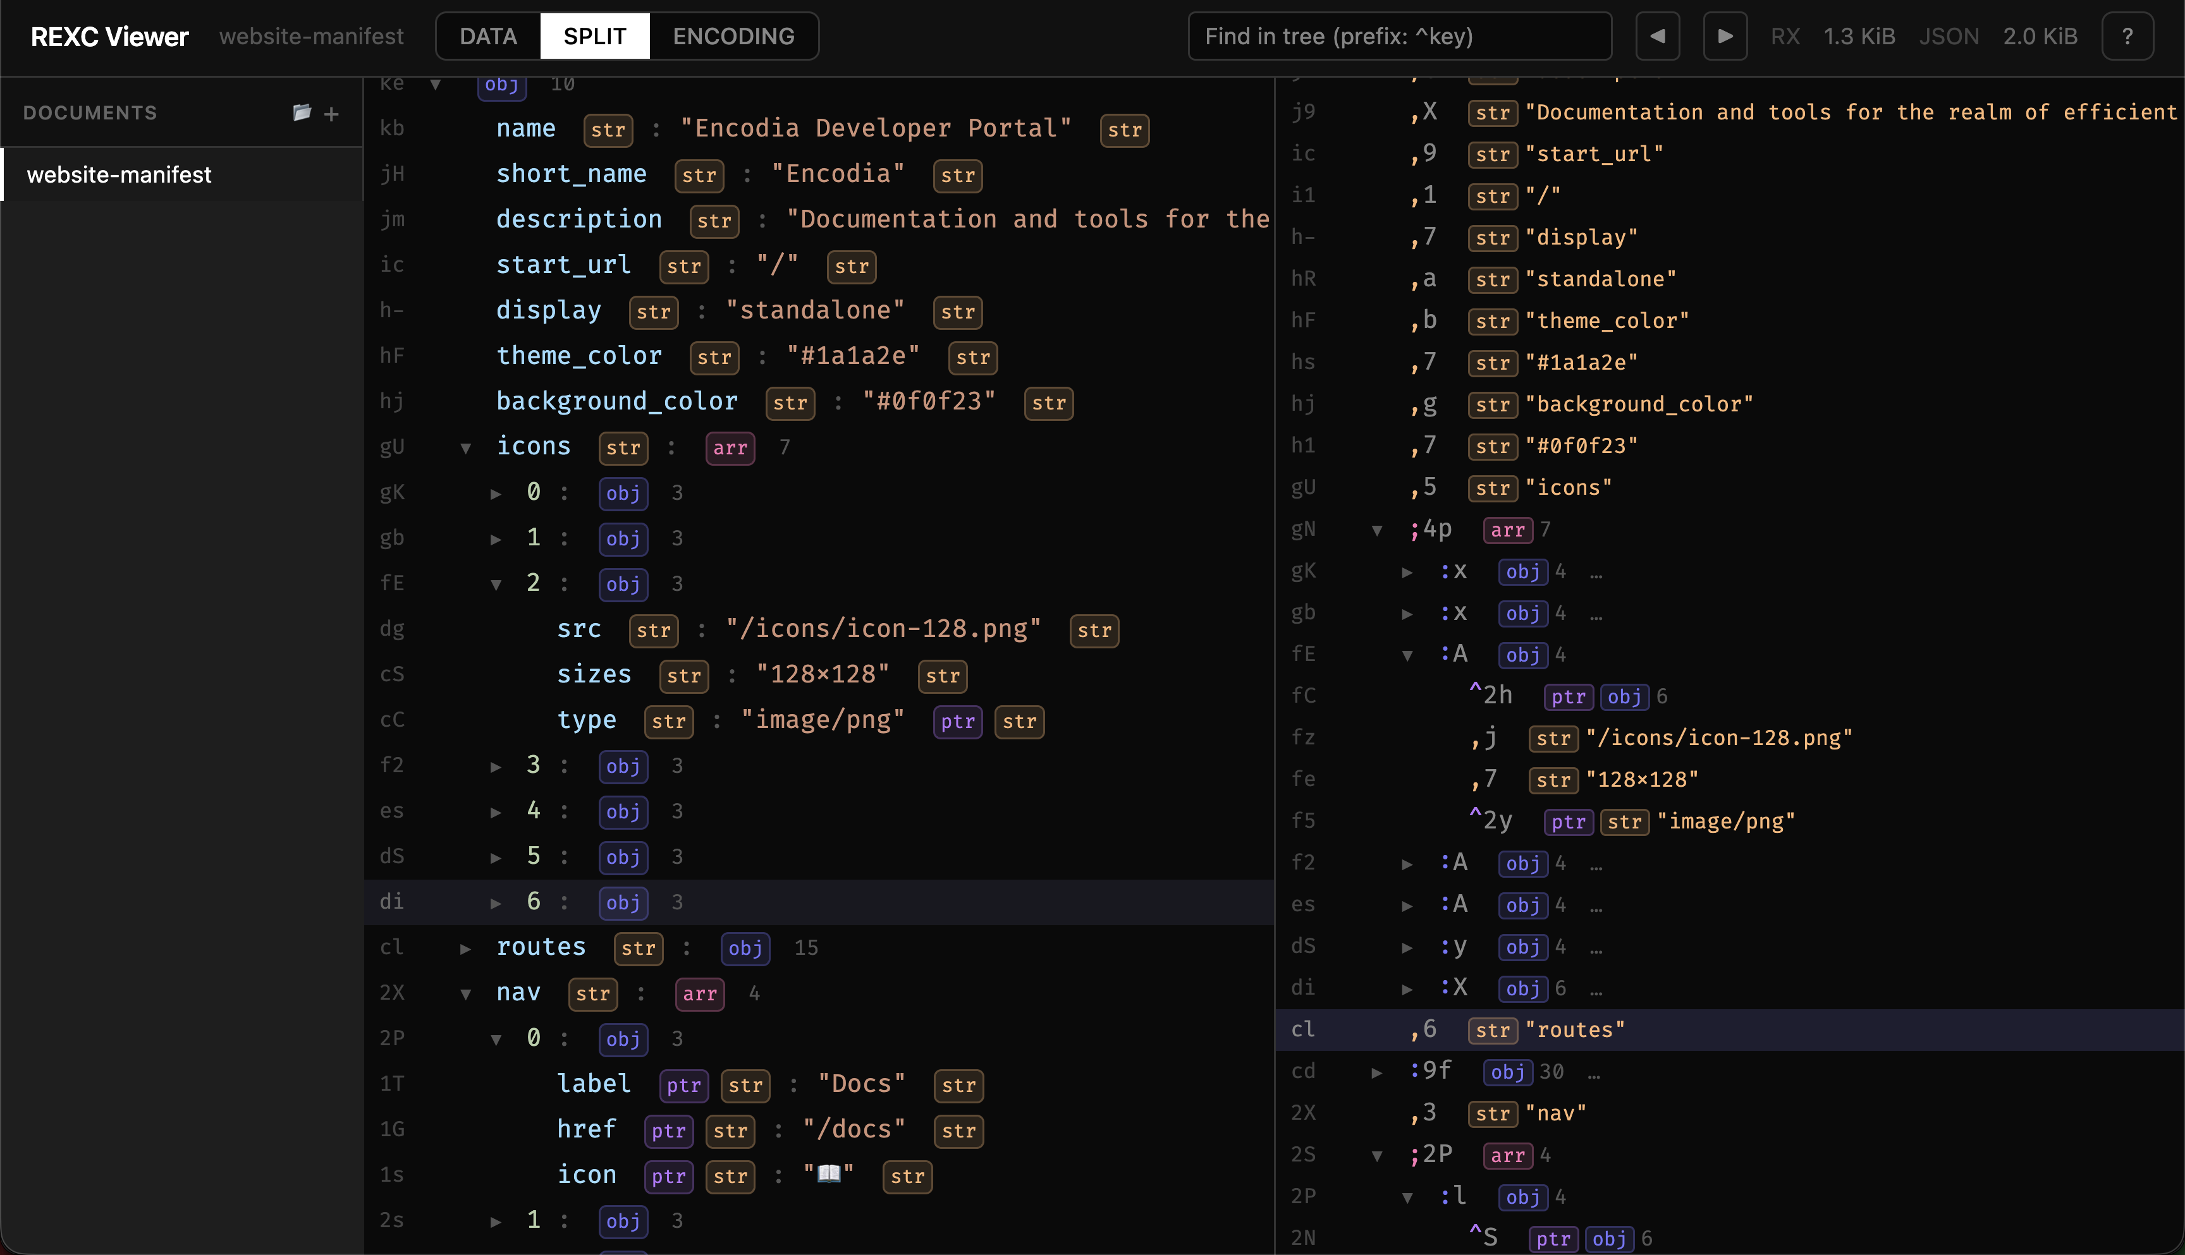Open help question mark button
Viewport: 2185px width, 1255px height.
(2127, 36)
